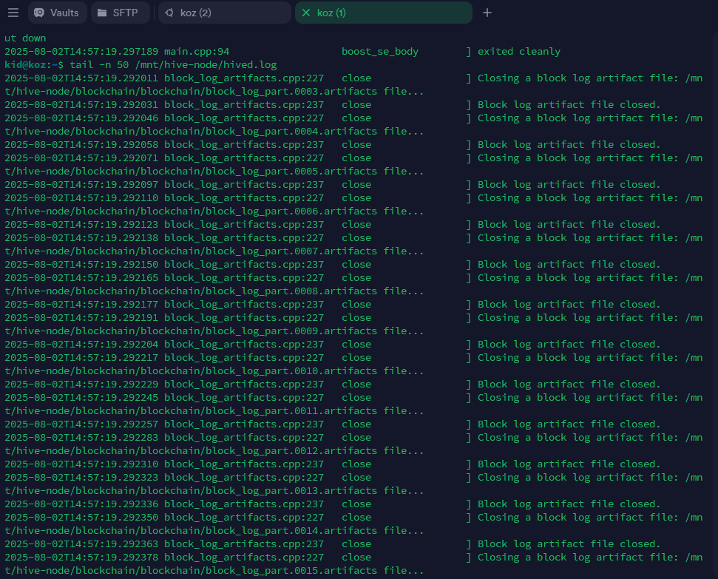Screen dimensions: 718x579
Task: Switch to the SFTP tab
Action: tap(121, 13)
